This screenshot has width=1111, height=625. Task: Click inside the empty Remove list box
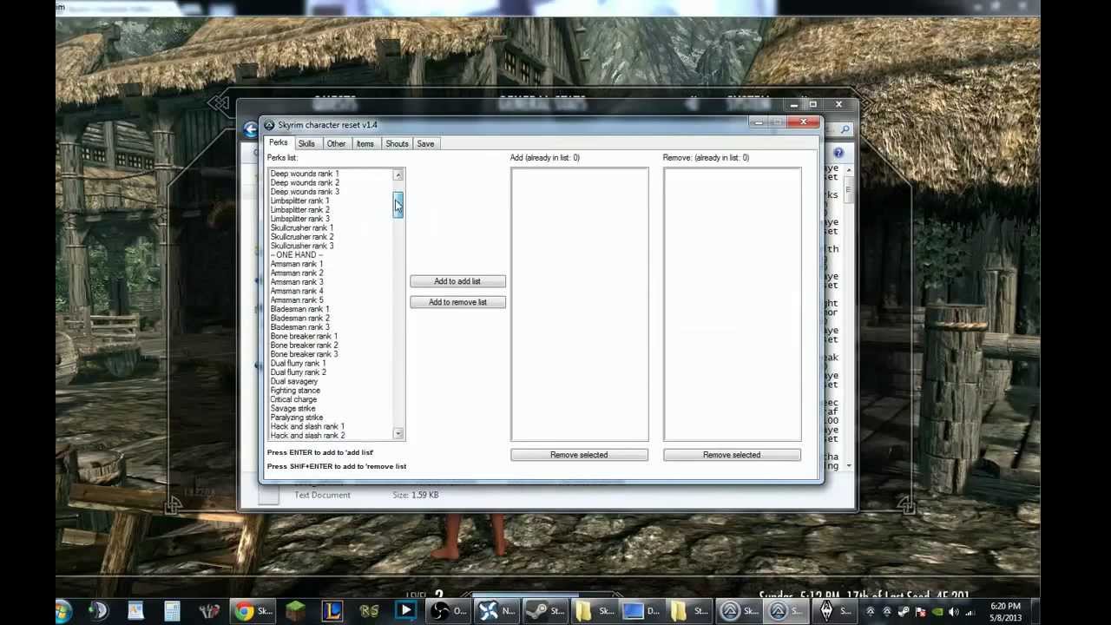pyautogui.click(x=733, y=305)
